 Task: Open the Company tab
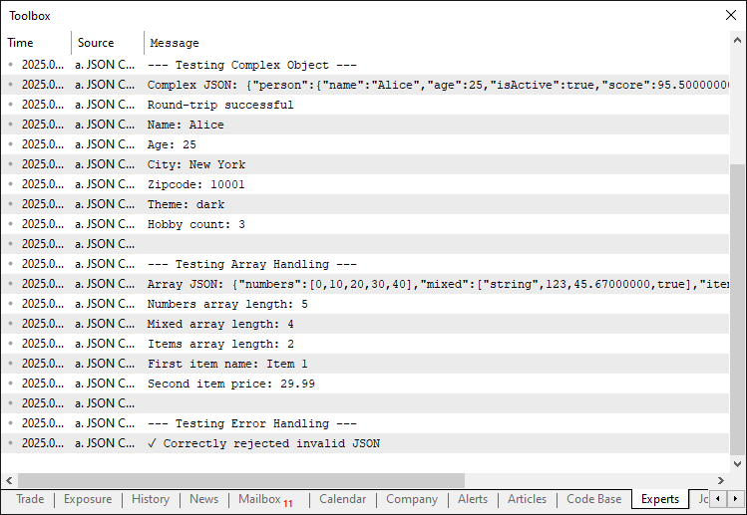coord(412,499)
